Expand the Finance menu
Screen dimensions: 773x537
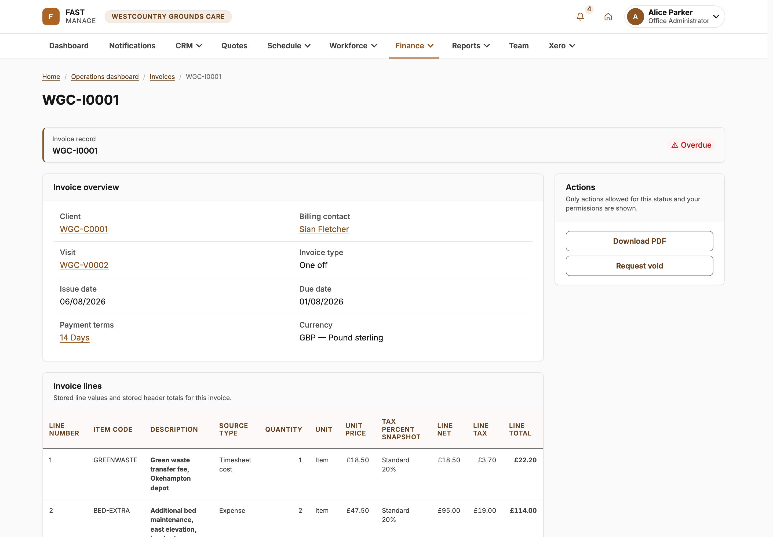[x=414, y=46]
